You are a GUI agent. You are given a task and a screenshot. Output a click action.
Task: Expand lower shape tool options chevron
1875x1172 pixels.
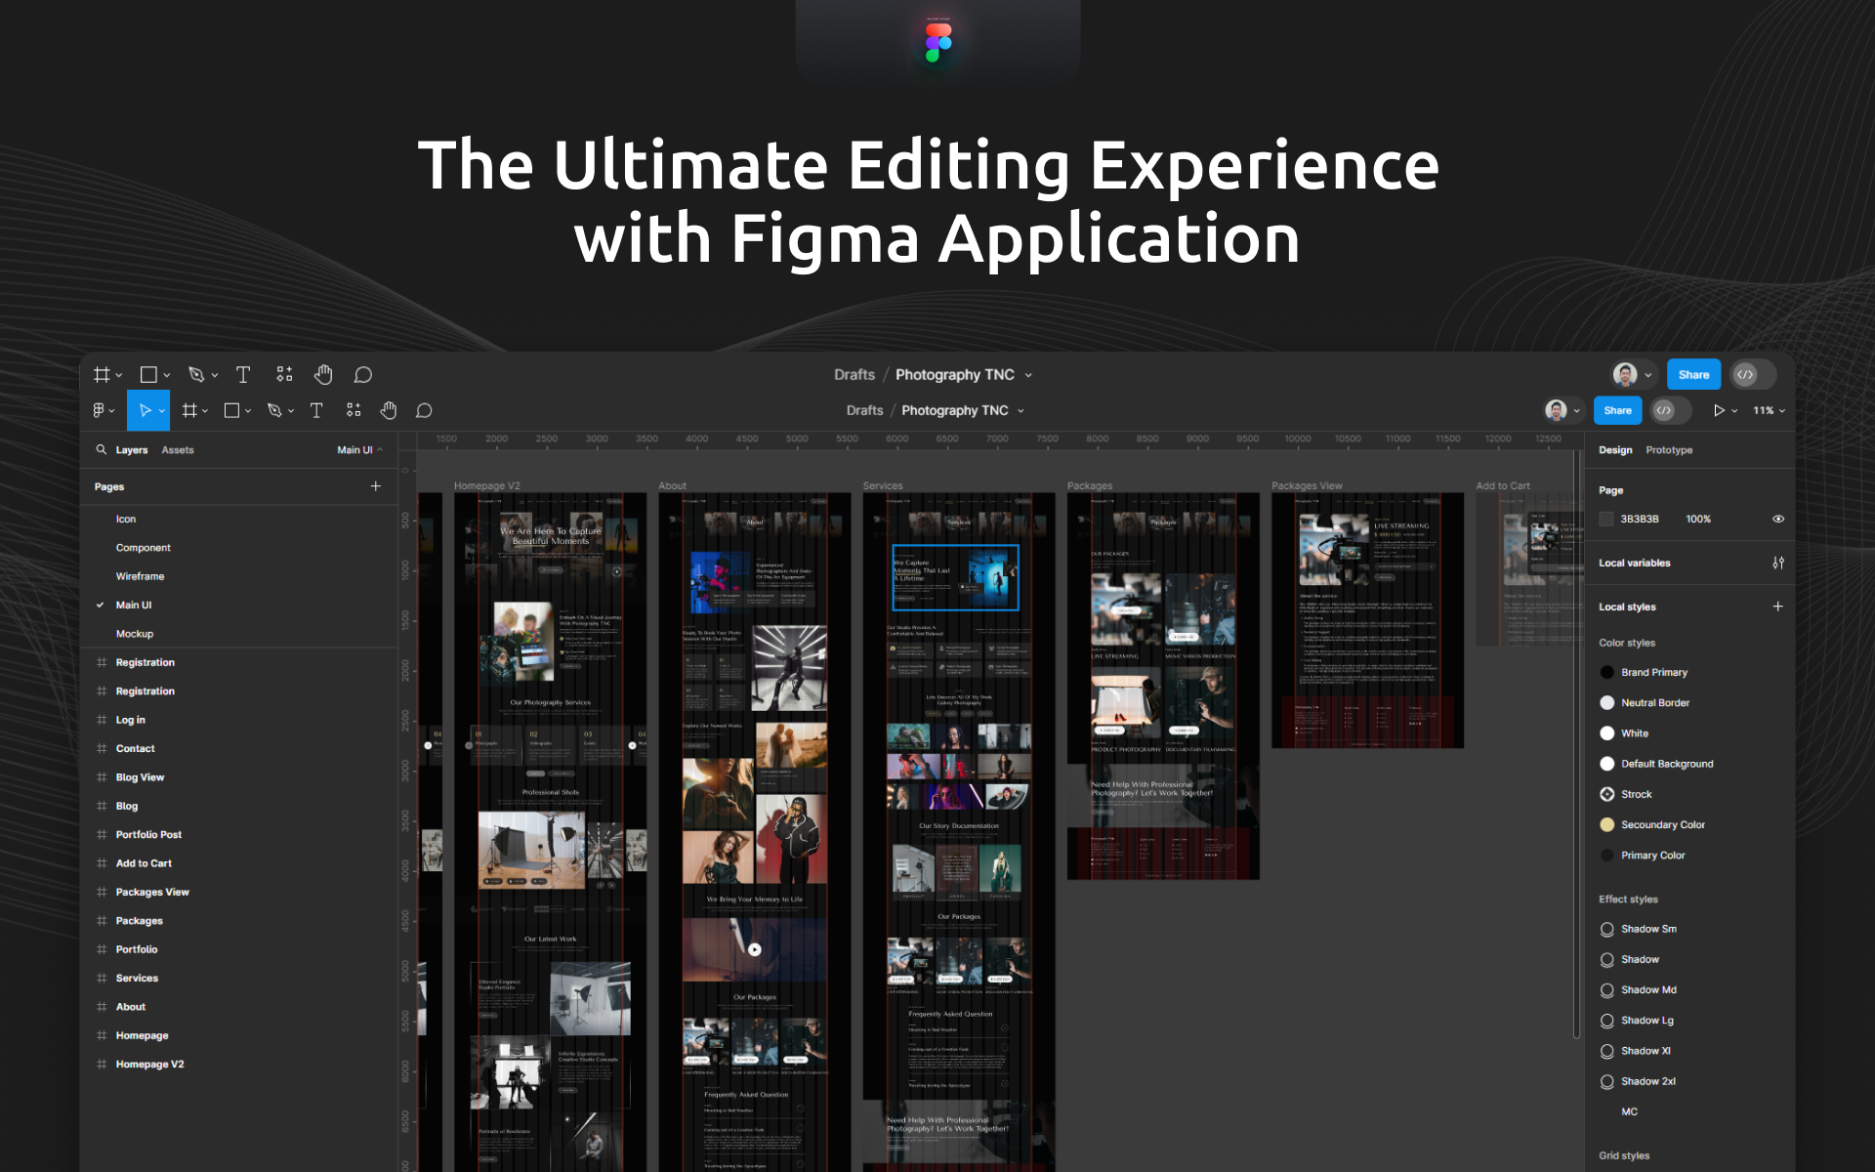[248, 411]
